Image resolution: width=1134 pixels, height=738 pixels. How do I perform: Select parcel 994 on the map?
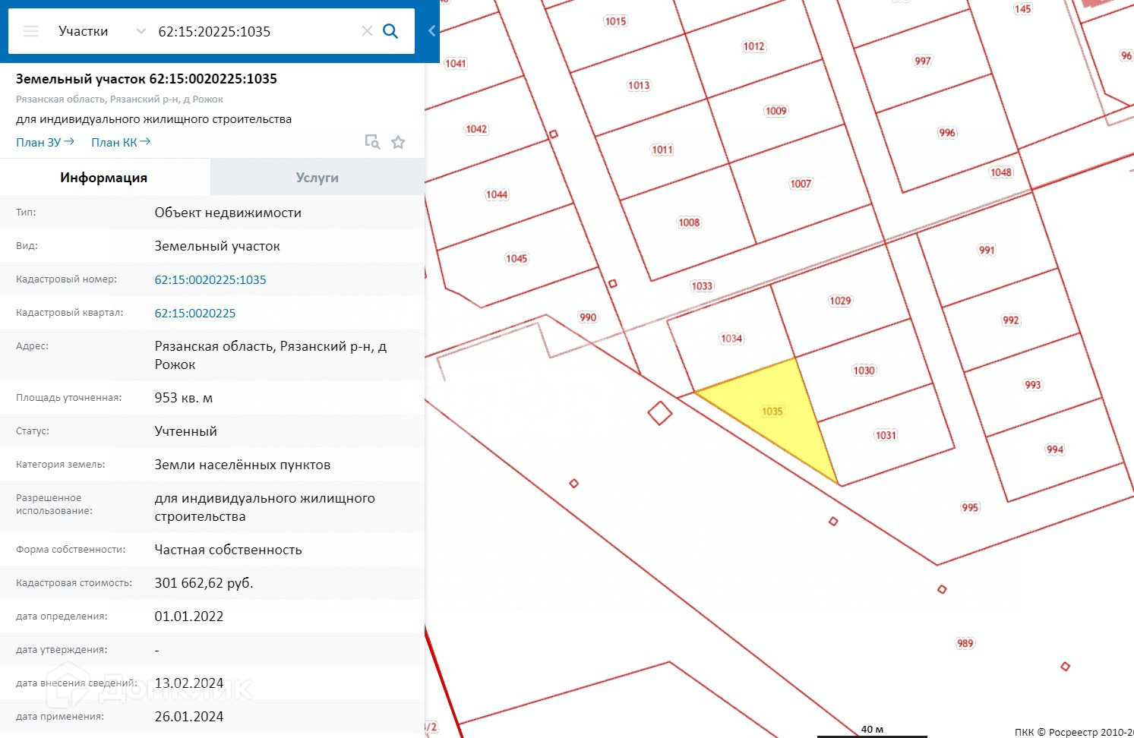1055,449
